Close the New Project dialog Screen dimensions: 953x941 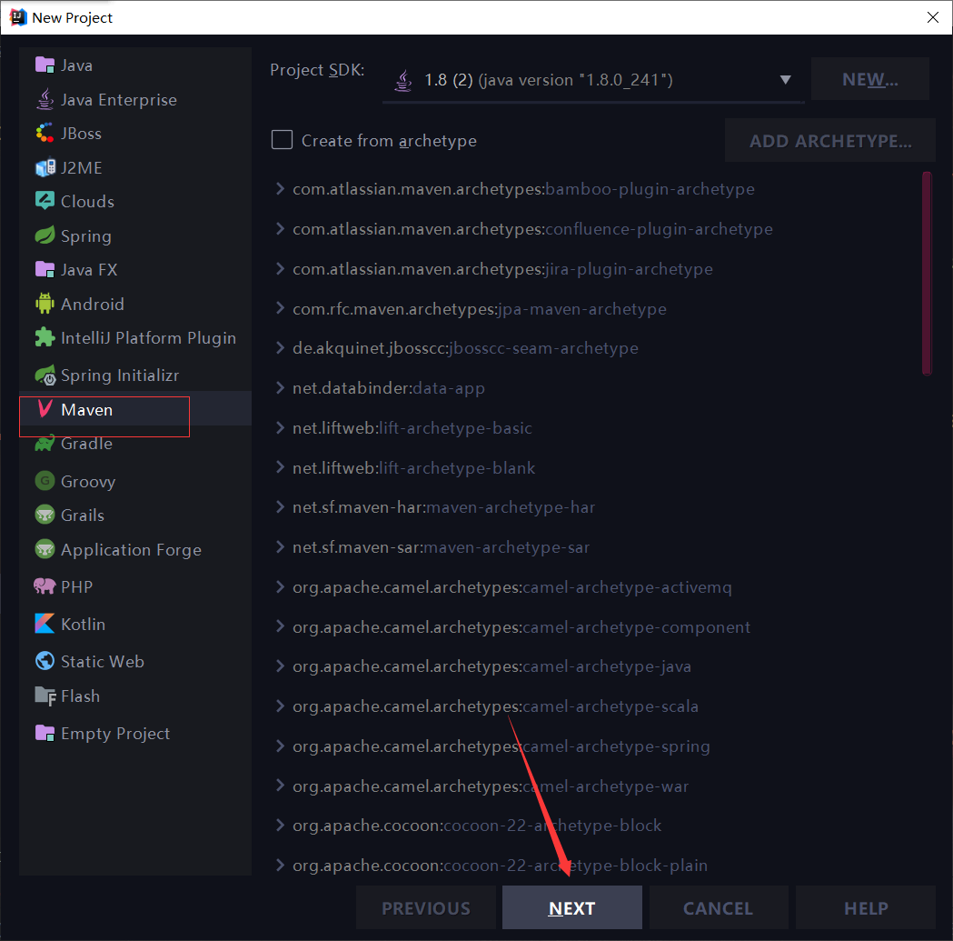point(933,17)
